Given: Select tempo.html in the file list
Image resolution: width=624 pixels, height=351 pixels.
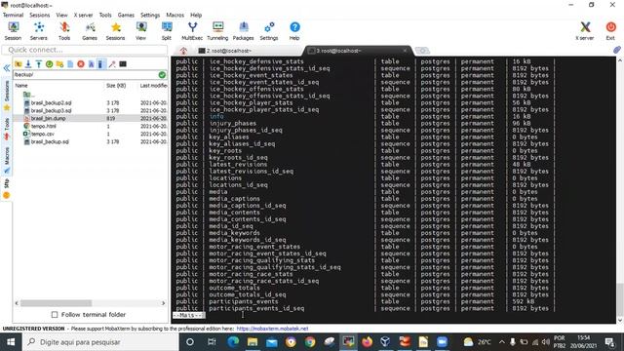Looking at the screenshot, I should [43, 126].
